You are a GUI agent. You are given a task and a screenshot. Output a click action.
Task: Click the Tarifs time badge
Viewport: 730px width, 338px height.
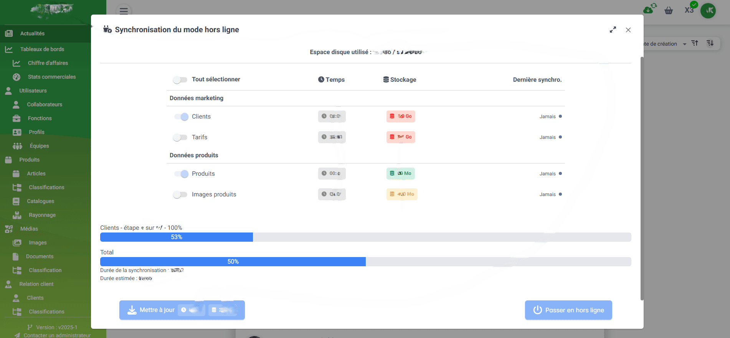click(x=332, y=137)
